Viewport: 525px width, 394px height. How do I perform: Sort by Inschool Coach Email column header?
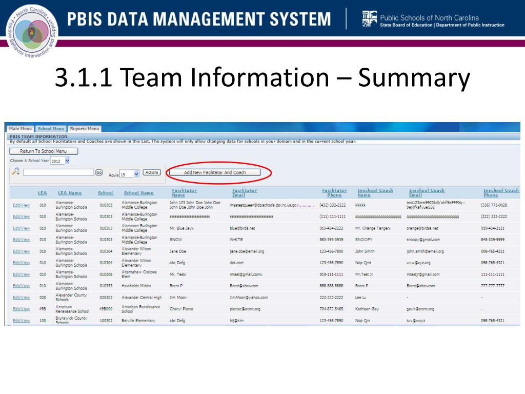[427, 193]
